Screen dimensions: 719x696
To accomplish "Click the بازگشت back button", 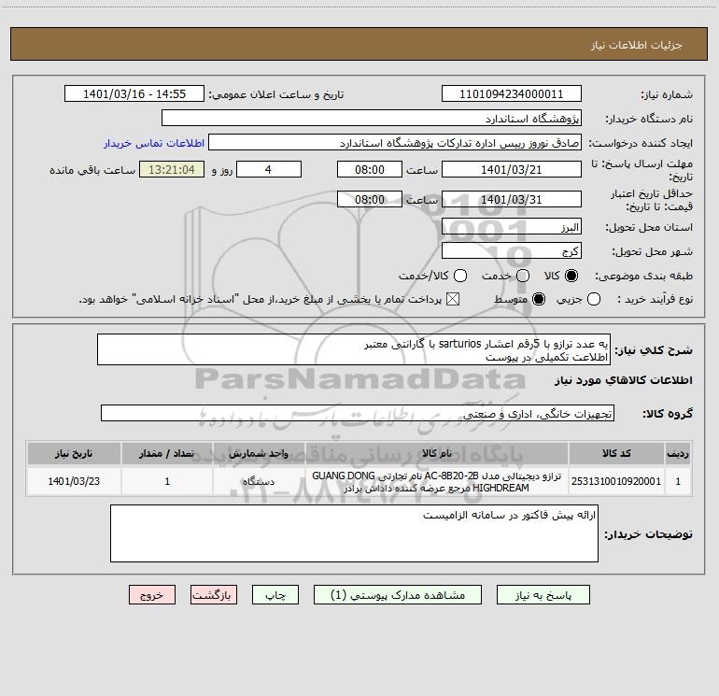I will 214,595.
